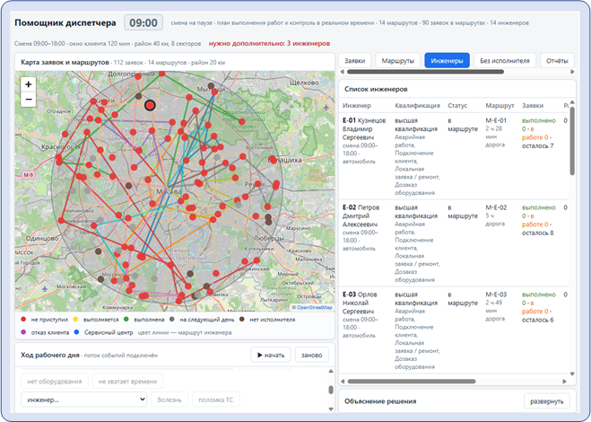Click the Квалификация column header
This screenshot has width=591, height=422.
417,106
